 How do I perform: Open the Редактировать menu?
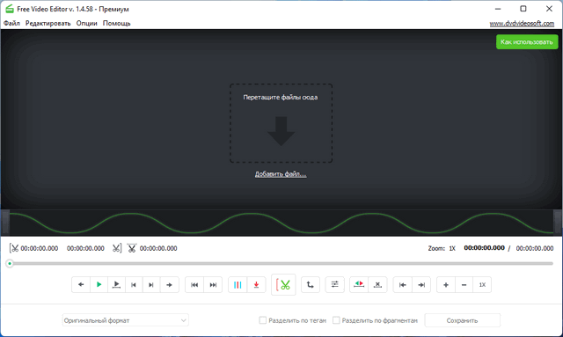(x=48, y=23)
